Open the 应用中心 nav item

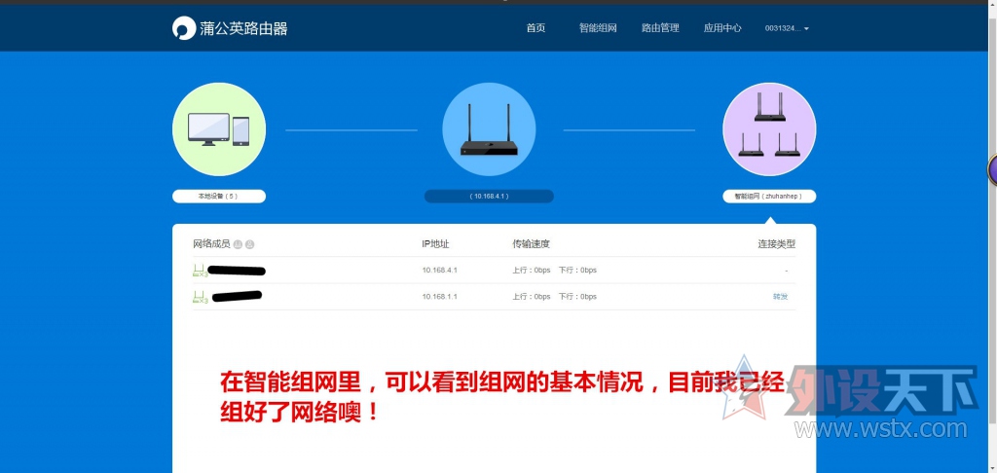(x=722, y=28)
